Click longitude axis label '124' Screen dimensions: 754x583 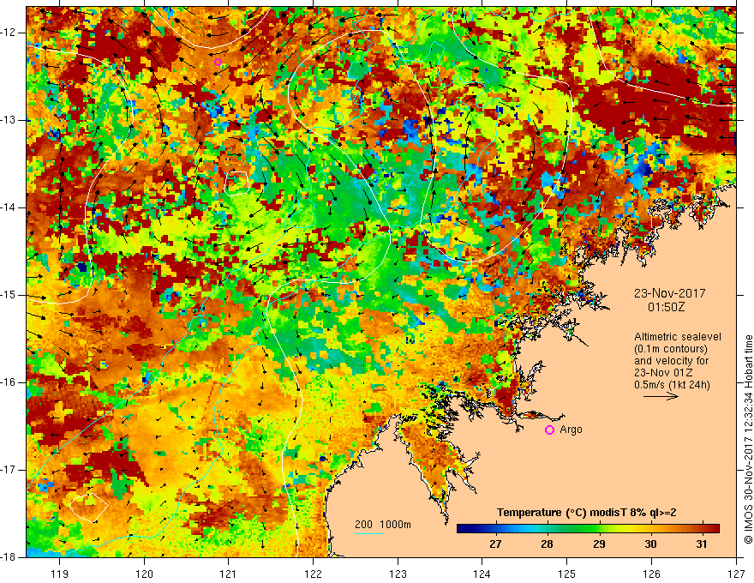[482, 574]
